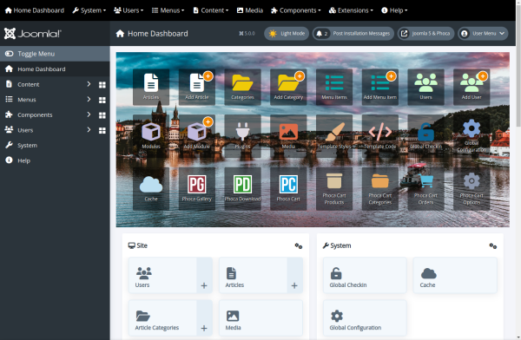Open the Components menu in the top bar

(x=296, y=10)
